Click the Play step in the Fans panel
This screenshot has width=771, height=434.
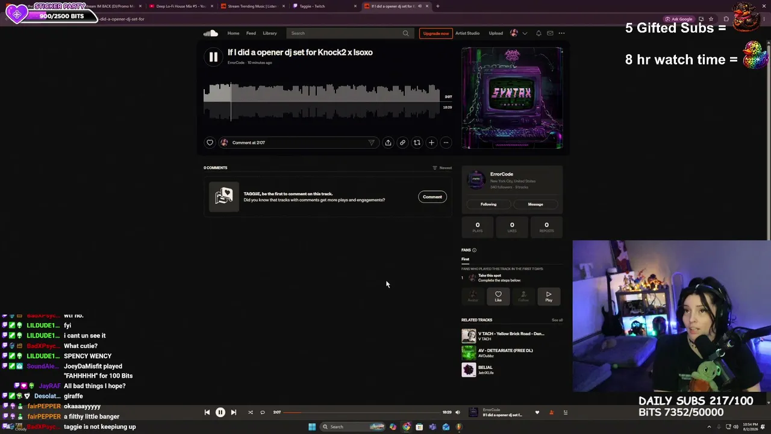click(549, 296)
